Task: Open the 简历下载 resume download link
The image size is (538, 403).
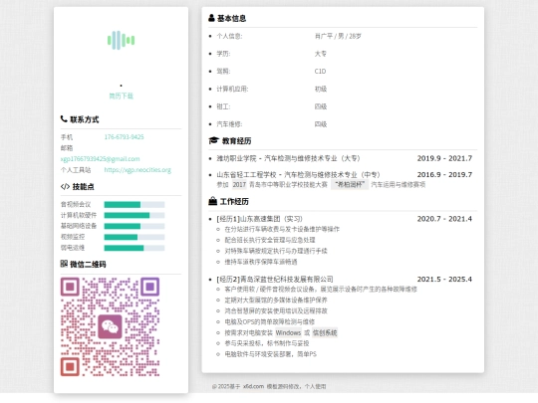Action: tap(122, 96)
